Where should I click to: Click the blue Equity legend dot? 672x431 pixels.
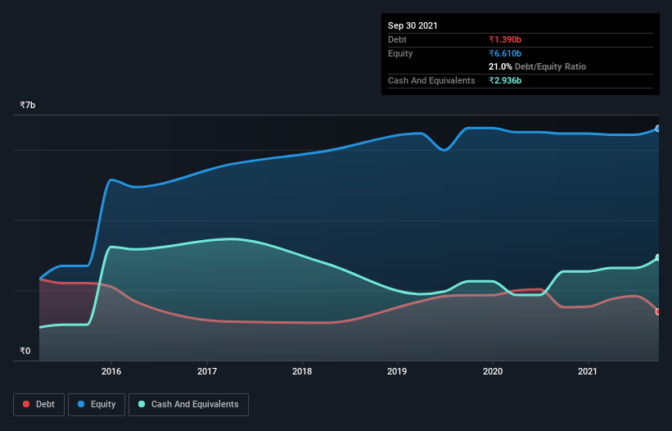click(81, 404)
